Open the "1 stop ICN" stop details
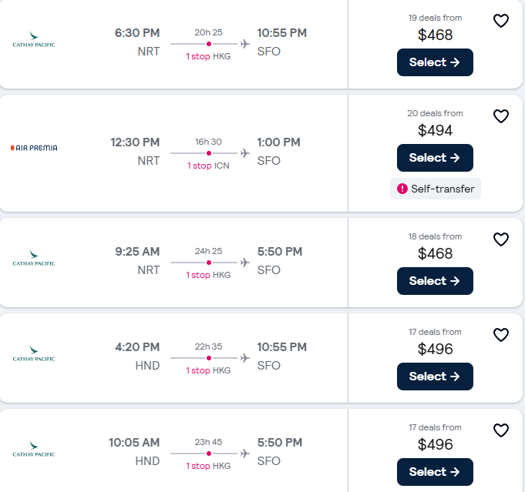Screen dimensions: 525x492 click(208, 166)
